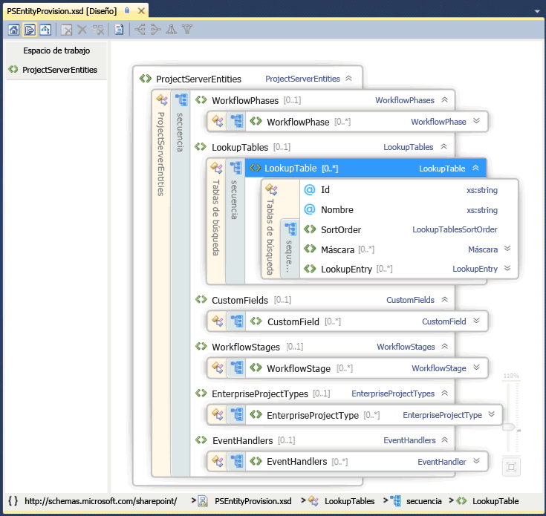Click the sequence icon beside EventHandlers [0..*]
The height and width of the screenshot is (516, 546).
237,461
